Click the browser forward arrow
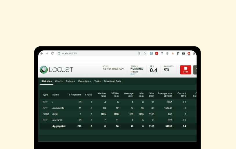 pos(47,53)
